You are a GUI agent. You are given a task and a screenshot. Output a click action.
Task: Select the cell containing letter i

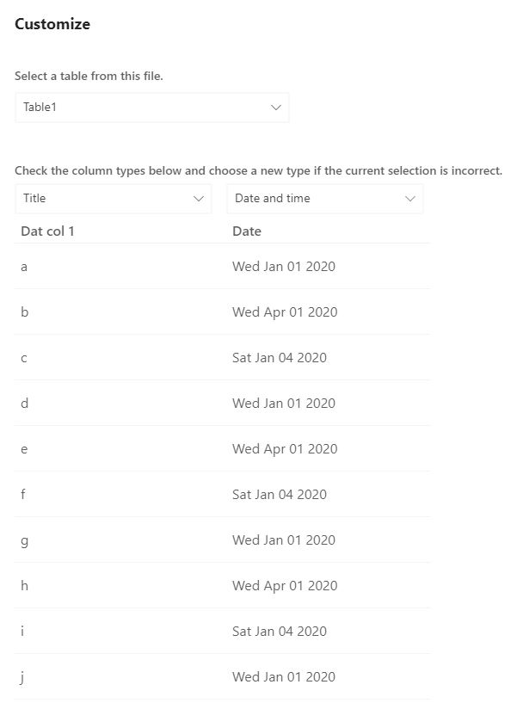pyautogui.click(x=23, y=632)
